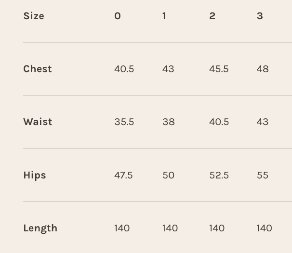
Task: Click the Length row label
Action: pyautogui.click(x=40, y=228)
